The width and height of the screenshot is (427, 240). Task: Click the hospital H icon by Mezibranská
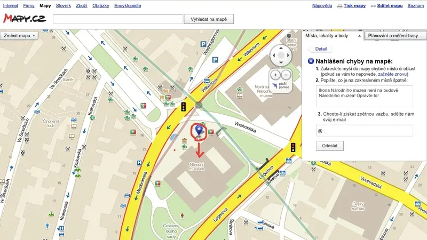(139, 163)
